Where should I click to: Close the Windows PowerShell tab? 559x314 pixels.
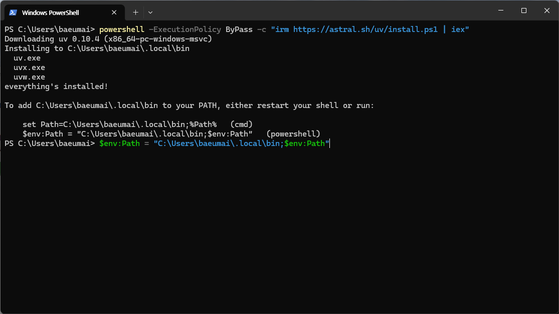[x=114, y=12]
